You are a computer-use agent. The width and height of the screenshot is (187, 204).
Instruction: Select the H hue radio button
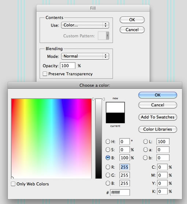click(x=108, y=141)
